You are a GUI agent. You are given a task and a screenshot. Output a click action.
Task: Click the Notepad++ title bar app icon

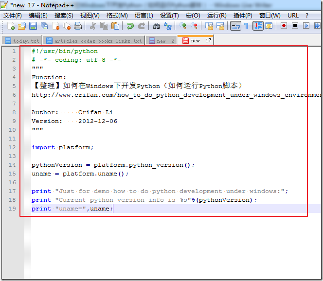point(4,5)
